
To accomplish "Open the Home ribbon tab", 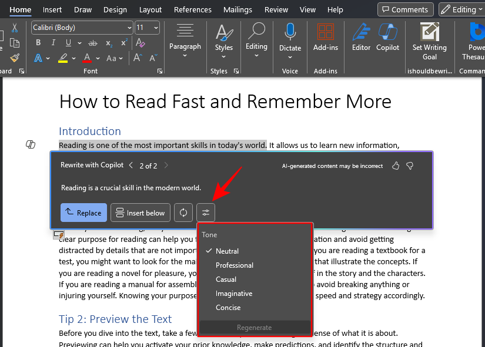I will click(x=20, y=9).
